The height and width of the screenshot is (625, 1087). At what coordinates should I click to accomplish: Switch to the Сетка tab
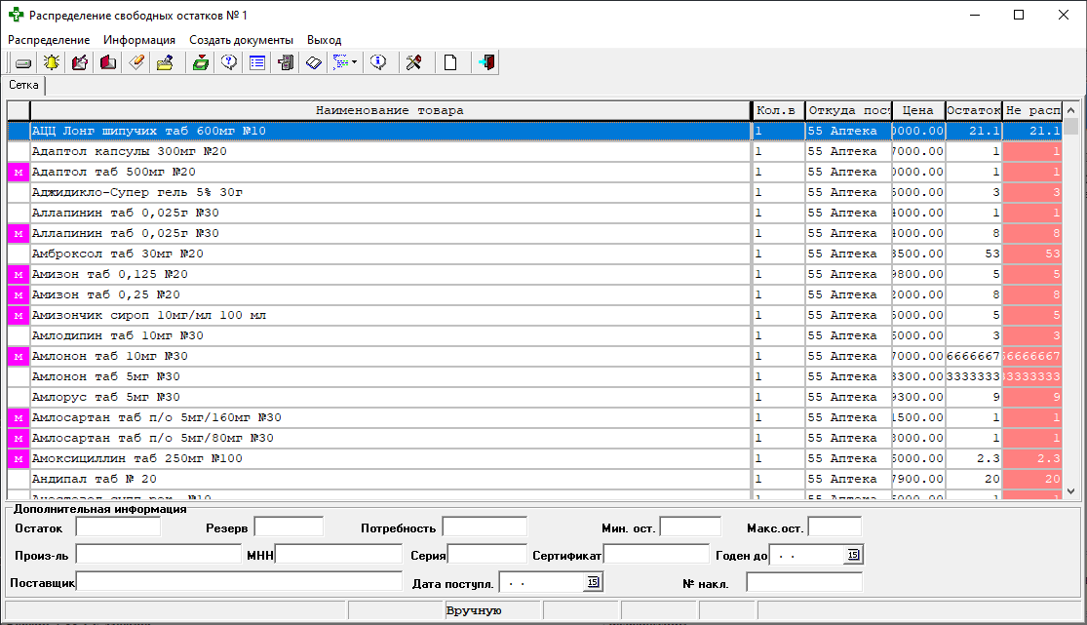click(24, 86)
